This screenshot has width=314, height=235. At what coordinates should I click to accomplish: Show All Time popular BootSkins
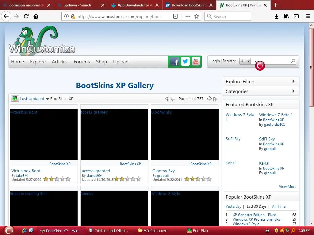(x=279, y=207)
